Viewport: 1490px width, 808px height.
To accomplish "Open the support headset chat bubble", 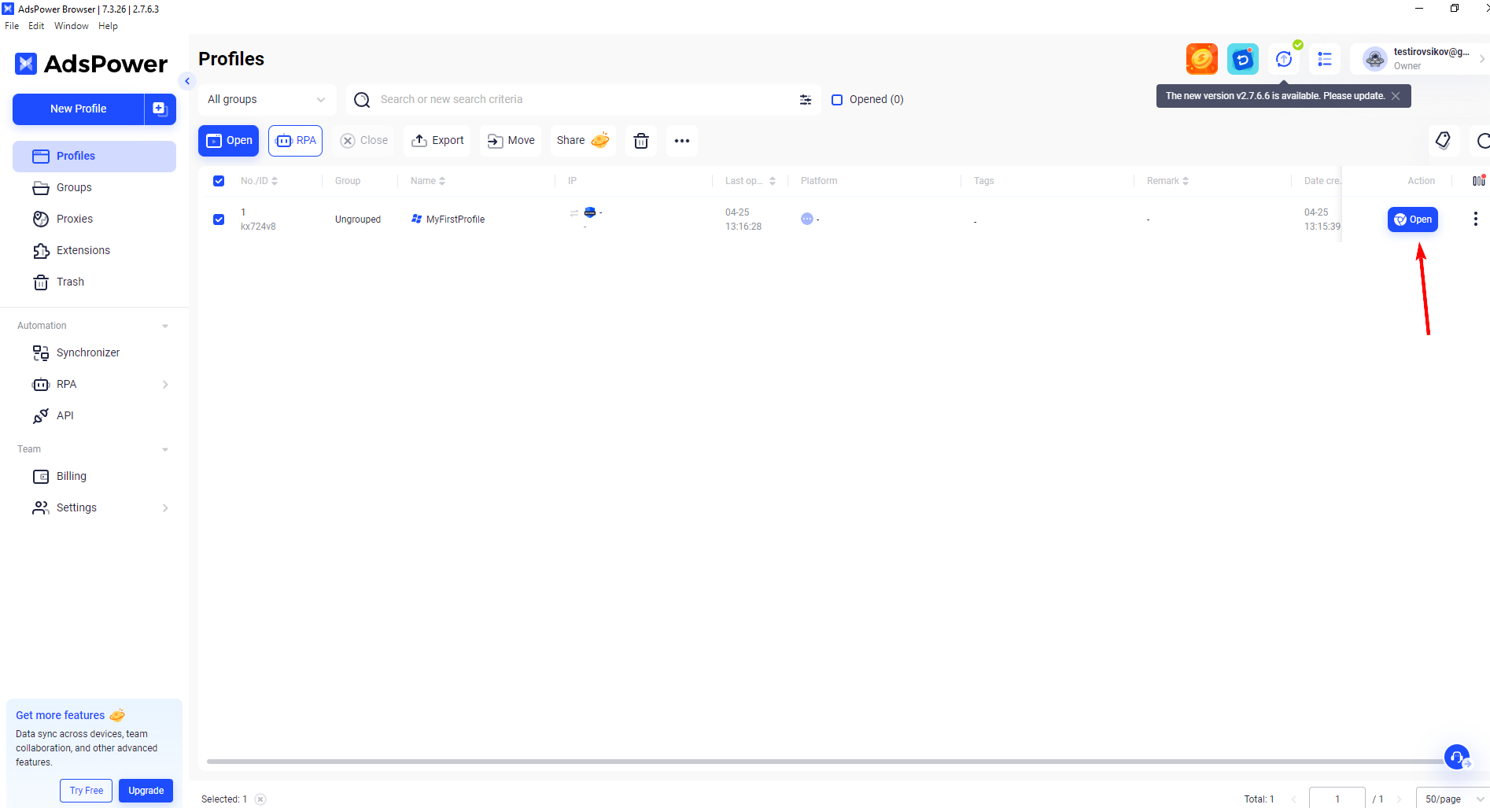I will click(1456, 757).
